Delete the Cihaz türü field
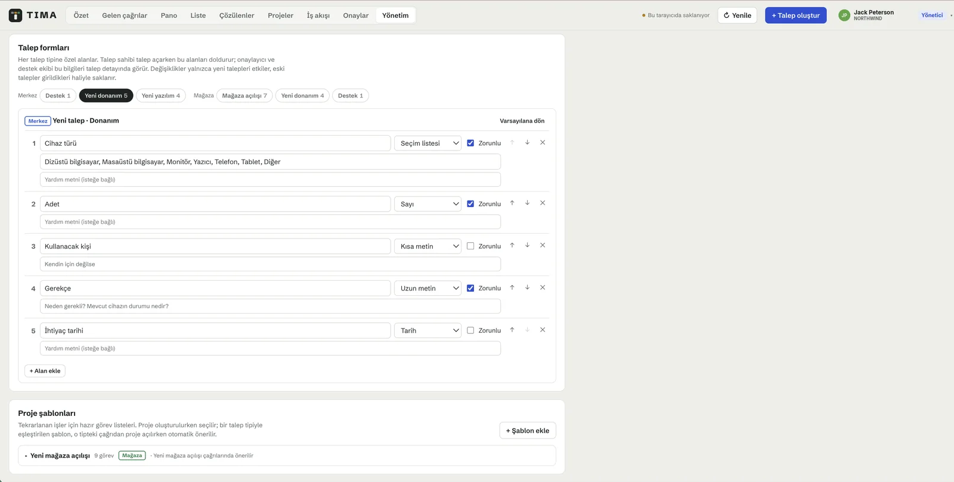This screenshot has height=482, width=954. pos(543,143)
